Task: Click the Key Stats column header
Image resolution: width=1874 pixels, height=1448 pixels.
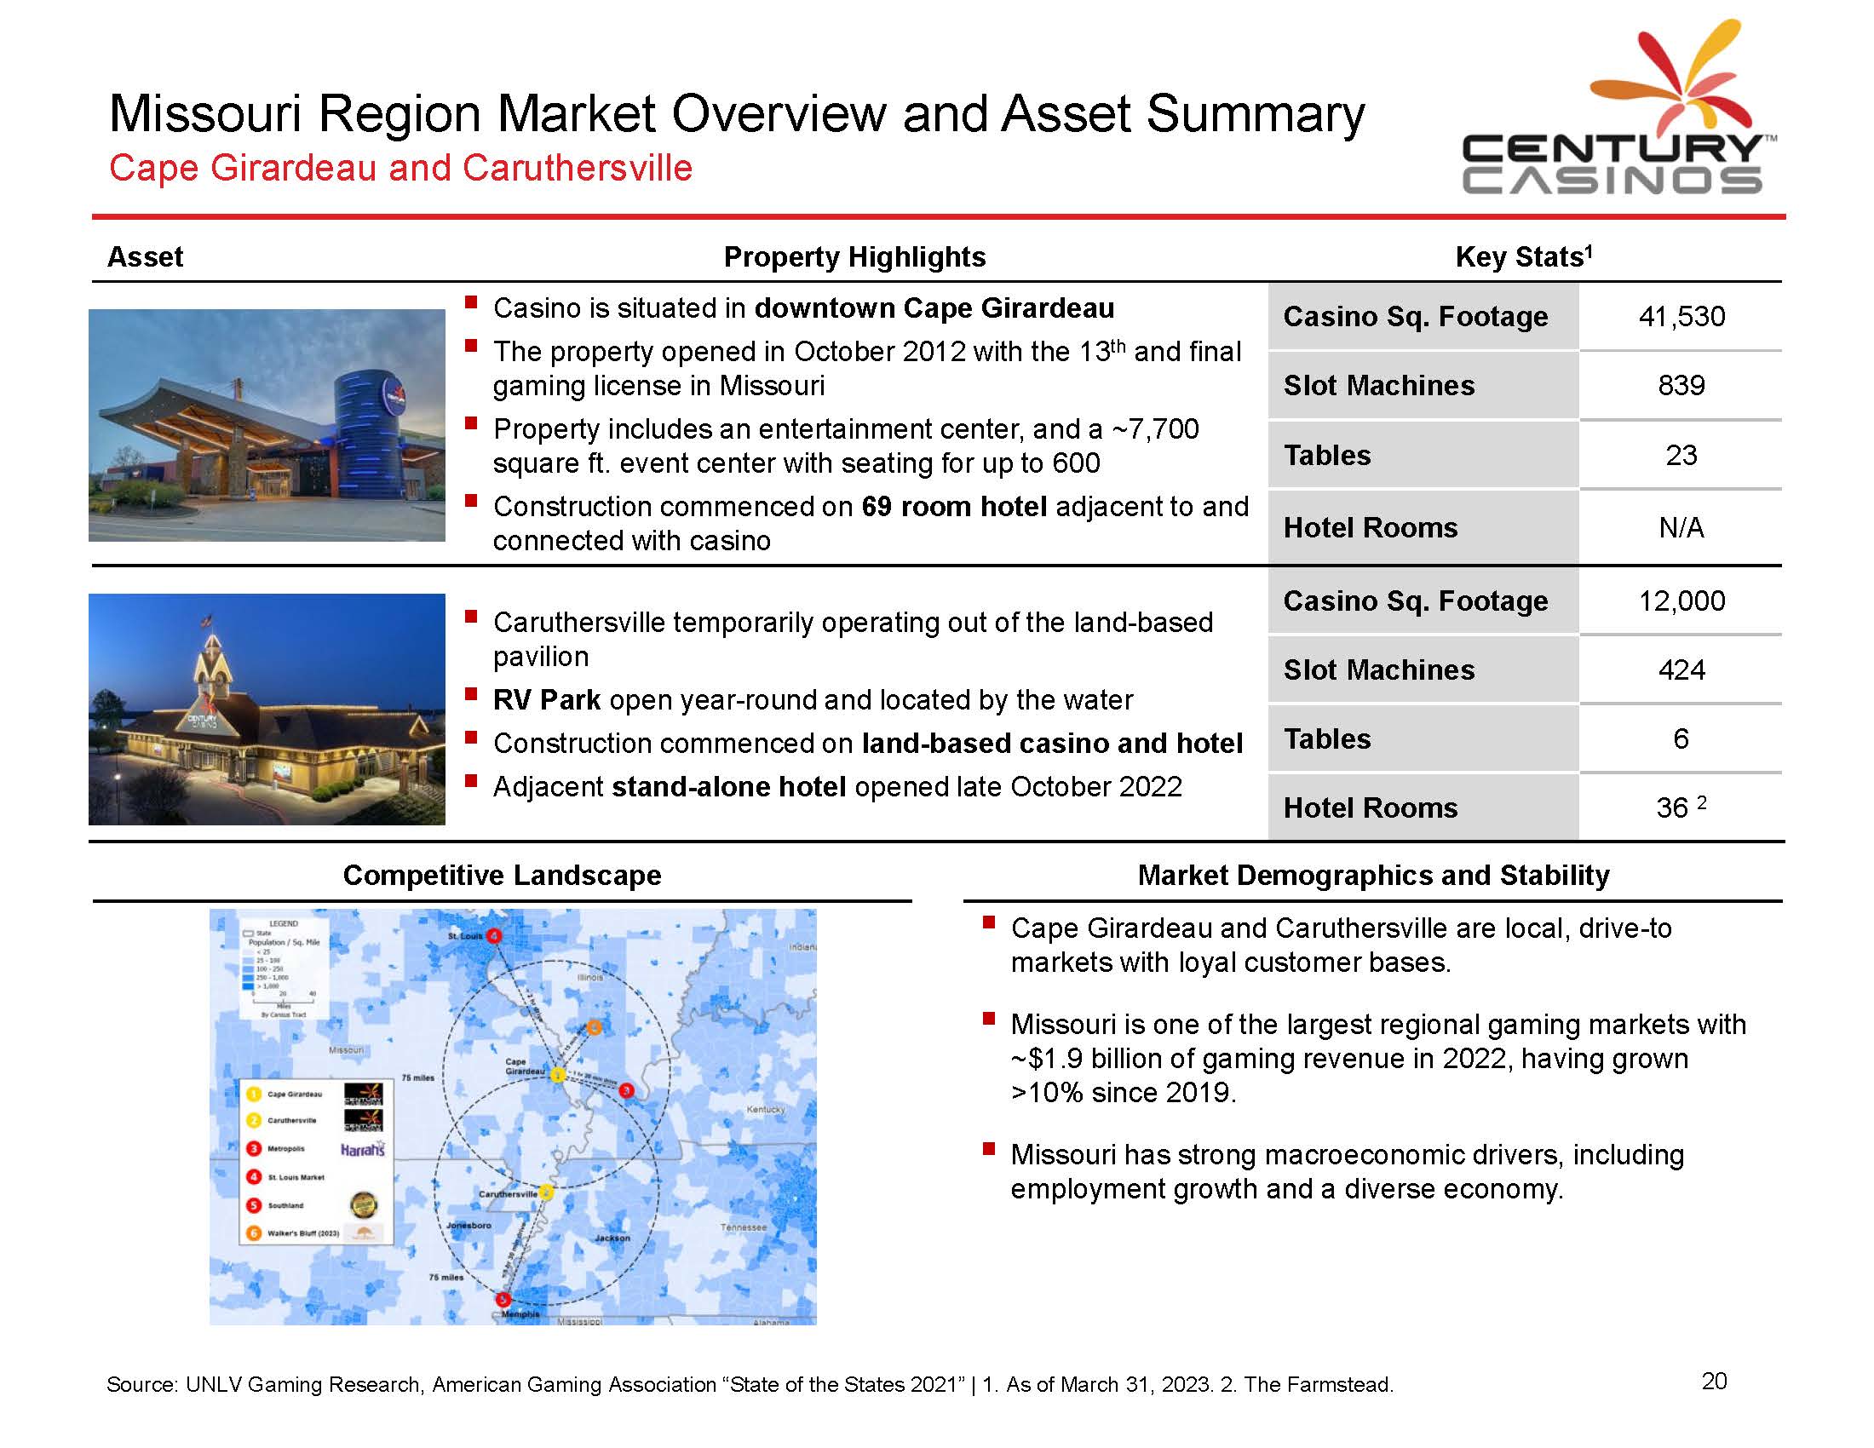Action: click(1523, 256)
